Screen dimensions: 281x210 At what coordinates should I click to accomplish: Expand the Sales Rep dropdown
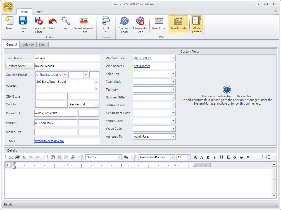(173, 74)
